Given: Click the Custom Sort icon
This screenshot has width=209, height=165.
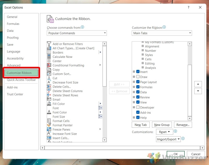Looking at the screenshot, I should tap(49, 74).
